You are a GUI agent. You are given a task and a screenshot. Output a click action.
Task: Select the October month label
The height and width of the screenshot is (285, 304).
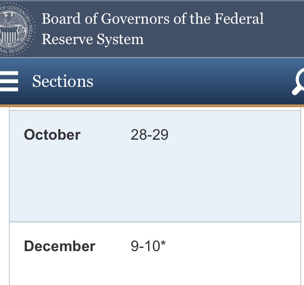pyautogui.click(x=52, y=135)
